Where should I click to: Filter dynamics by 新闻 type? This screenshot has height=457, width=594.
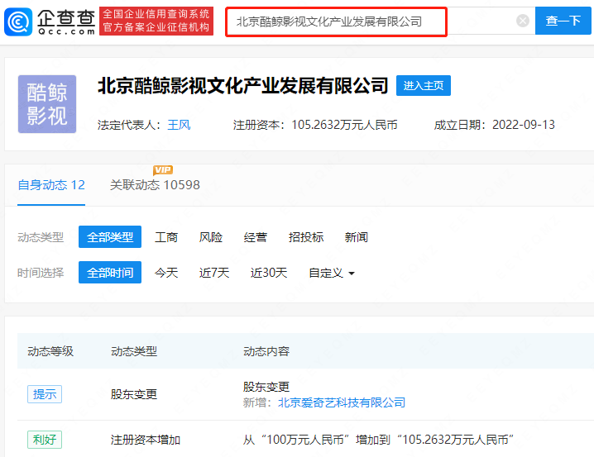click(356, 237)
